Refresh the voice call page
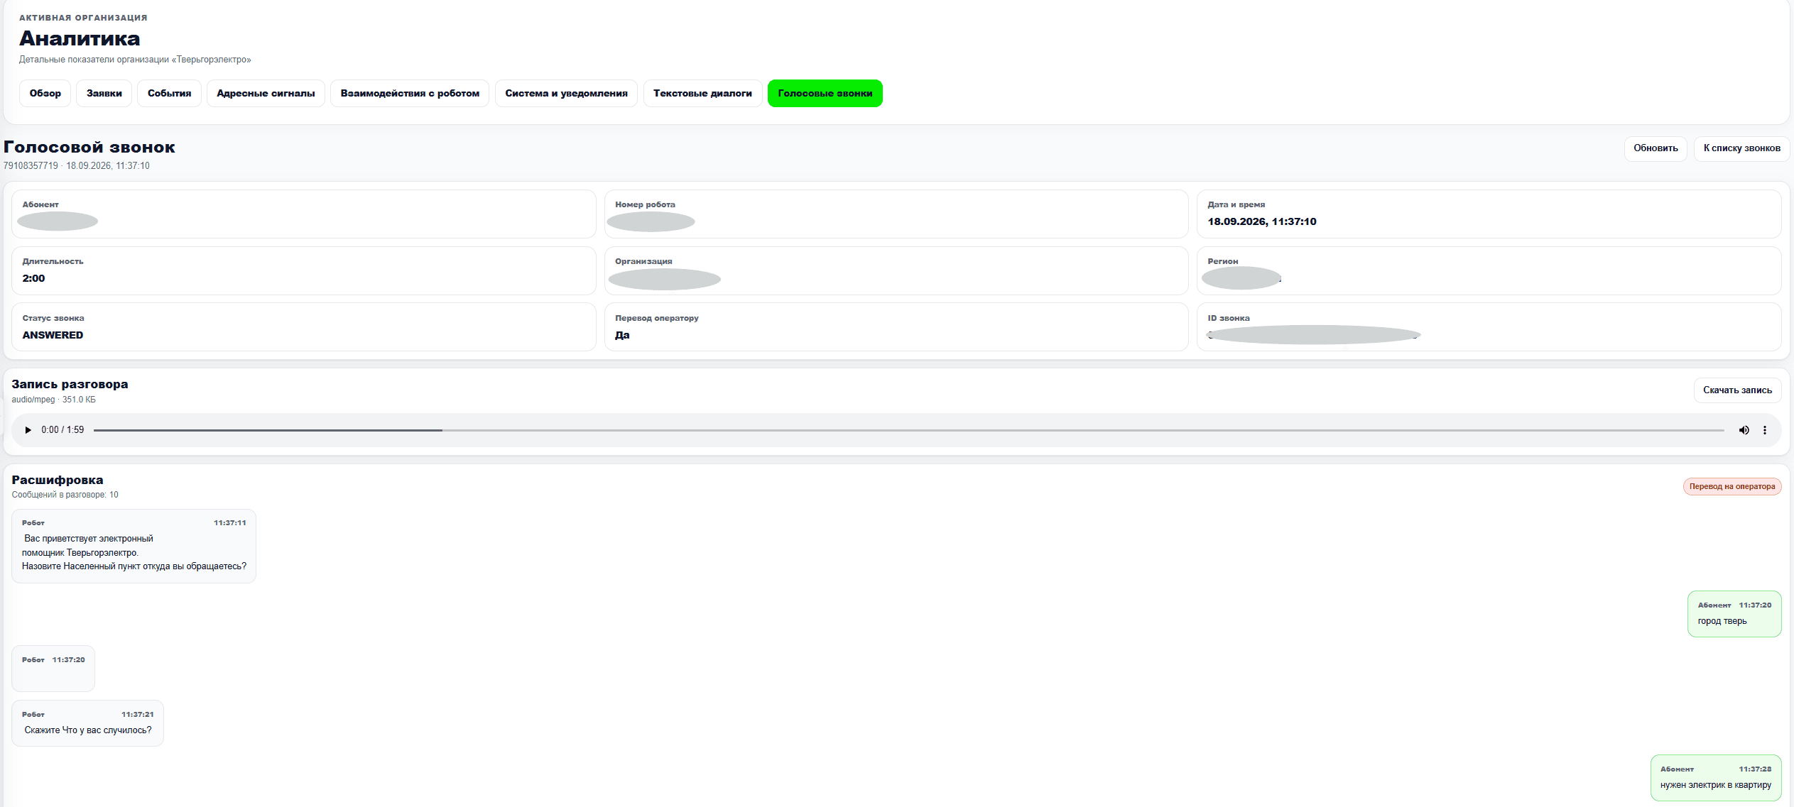This screenshot has height=807, width=1794. (x=1655, y=148)
